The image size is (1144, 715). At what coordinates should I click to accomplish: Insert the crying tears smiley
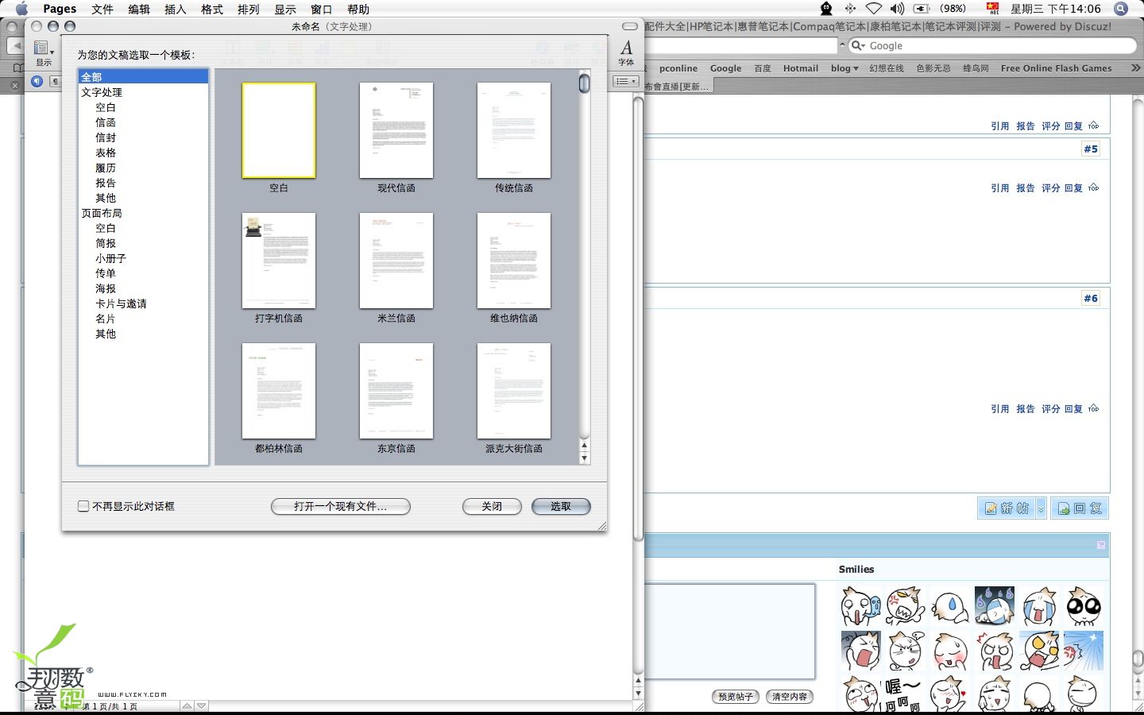point(1039,607)
